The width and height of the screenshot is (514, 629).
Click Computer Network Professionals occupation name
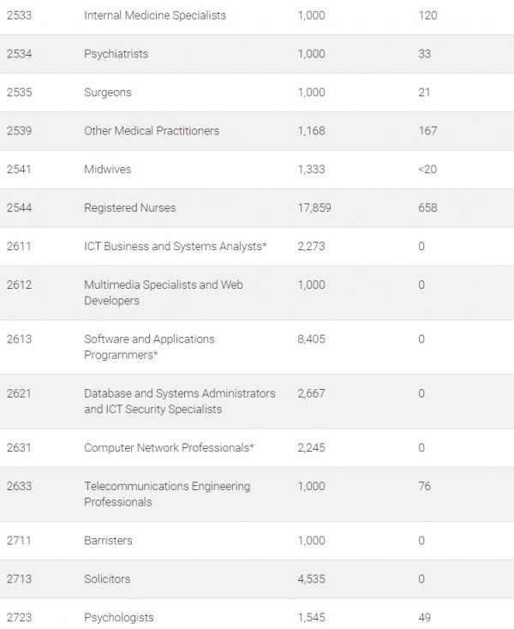click(169, 447)
